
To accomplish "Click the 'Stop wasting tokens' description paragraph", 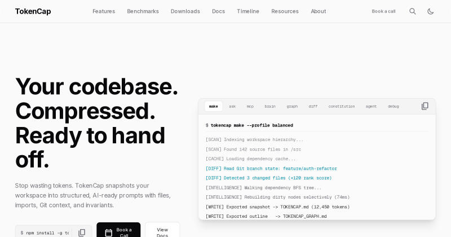I will pyautogui.click(x=93, y=195).
